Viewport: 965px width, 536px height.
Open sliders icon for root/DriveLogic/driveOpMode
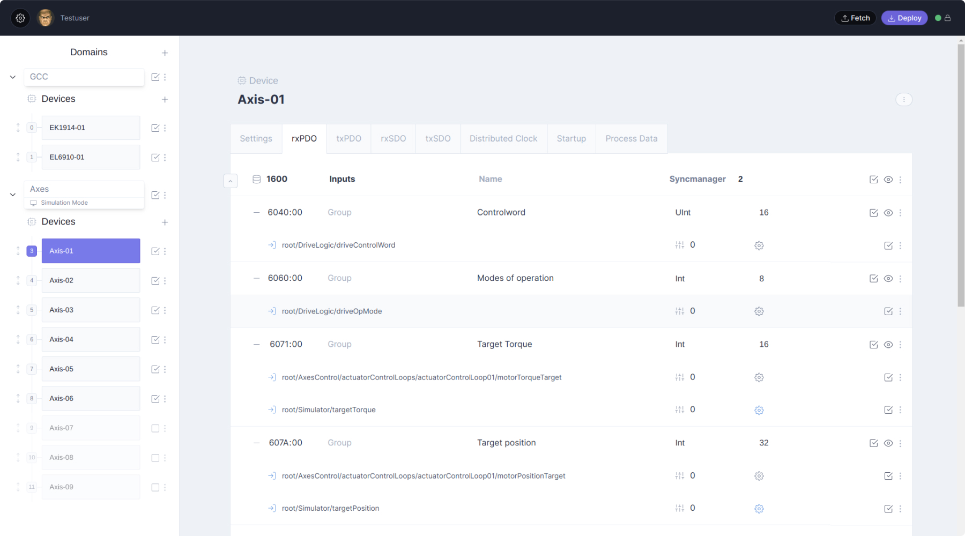coord(679,311)
